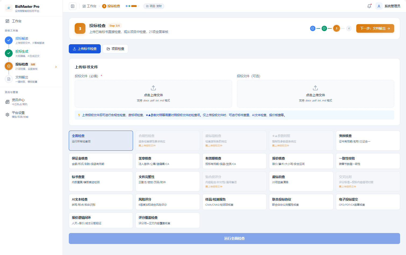The width and height of the screenshot is (406, 255).
Task: Click 运行全面检查 button
Action: (x=234, y=238)
